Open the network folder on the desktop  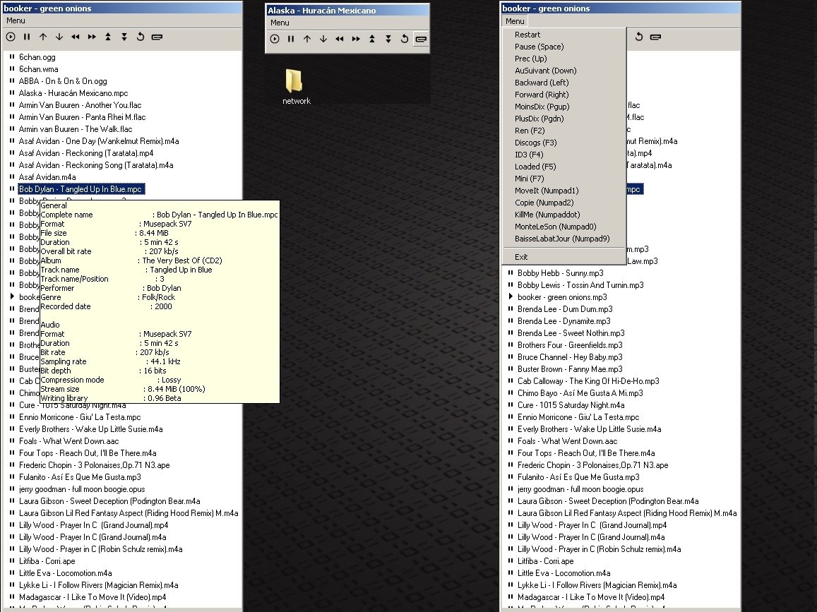[x=295, y=86]
